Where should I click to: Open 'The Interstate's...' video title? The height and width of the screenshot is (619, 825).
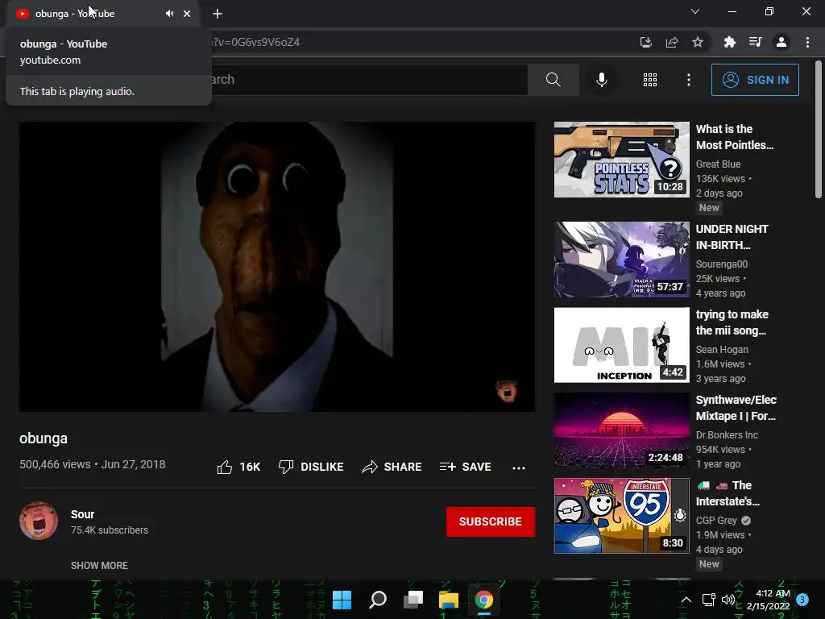[x=728, y=493]
